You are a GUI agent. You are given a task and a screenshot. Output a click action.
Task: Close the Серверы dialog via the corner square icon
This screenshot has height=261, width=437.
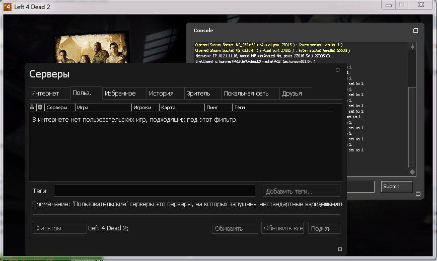(x=337, y=69)
